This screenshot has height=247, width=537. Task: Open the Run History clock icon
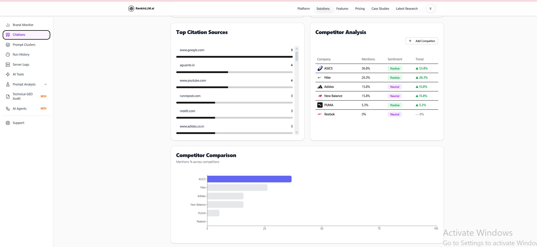(8, 55)
